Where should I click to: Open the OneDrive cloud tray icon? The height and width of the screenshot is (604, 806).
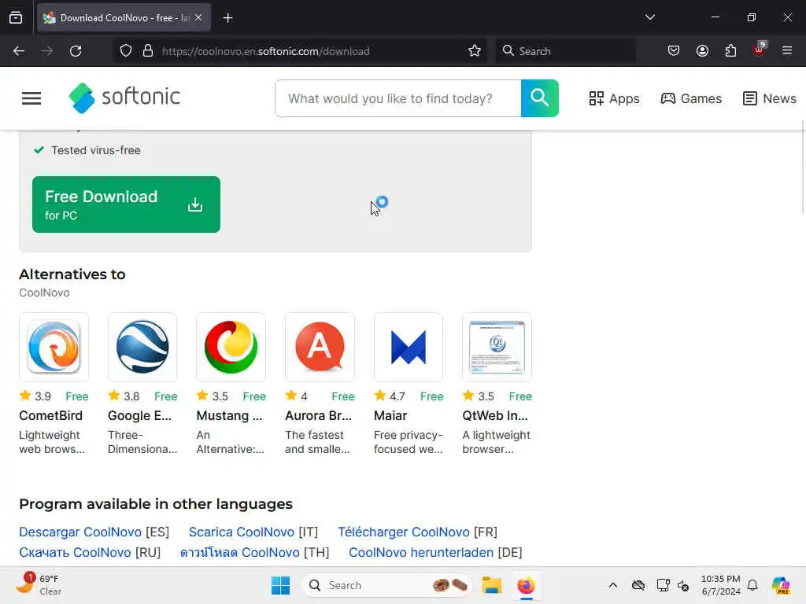pos(638,585)
